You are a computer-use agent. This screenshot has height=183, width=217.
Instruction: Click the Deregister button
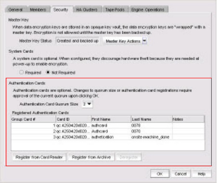(x=128, y=157)
